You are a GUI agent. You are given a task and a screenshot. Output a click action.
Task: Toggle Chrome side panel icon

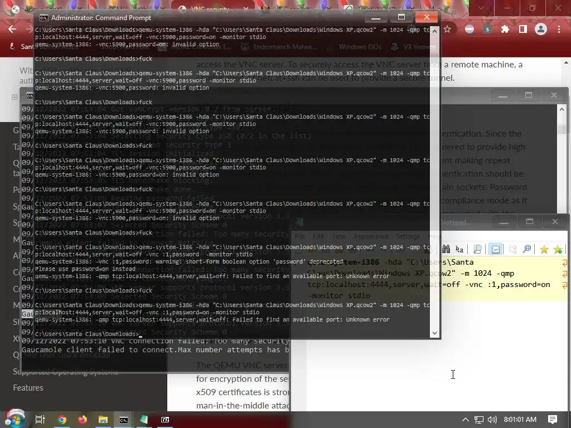pos(523,29)
